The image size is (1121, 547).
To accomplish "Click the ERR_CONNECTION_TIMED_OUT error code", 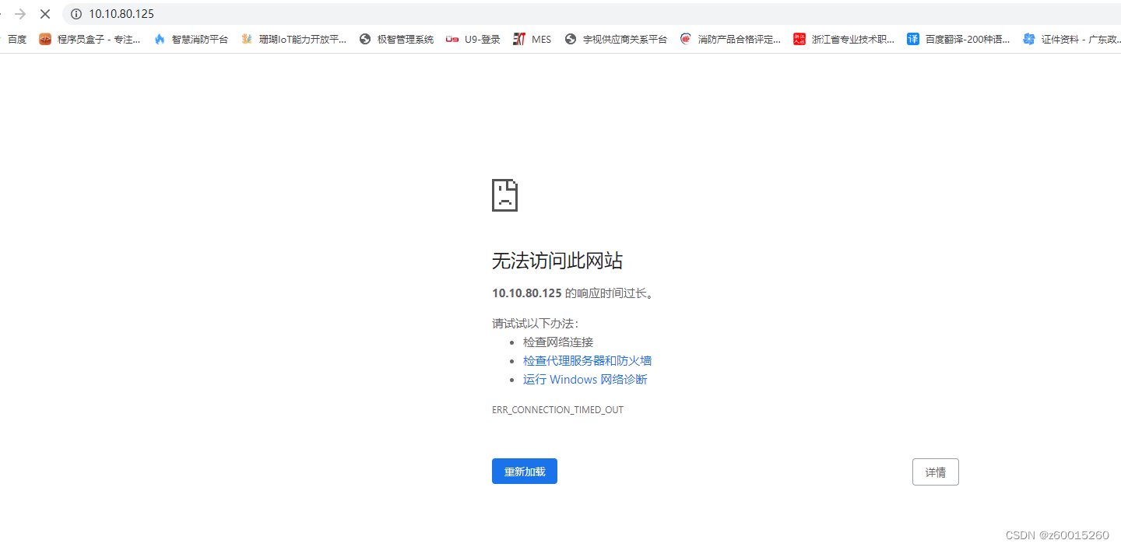I will click(557, 410).
